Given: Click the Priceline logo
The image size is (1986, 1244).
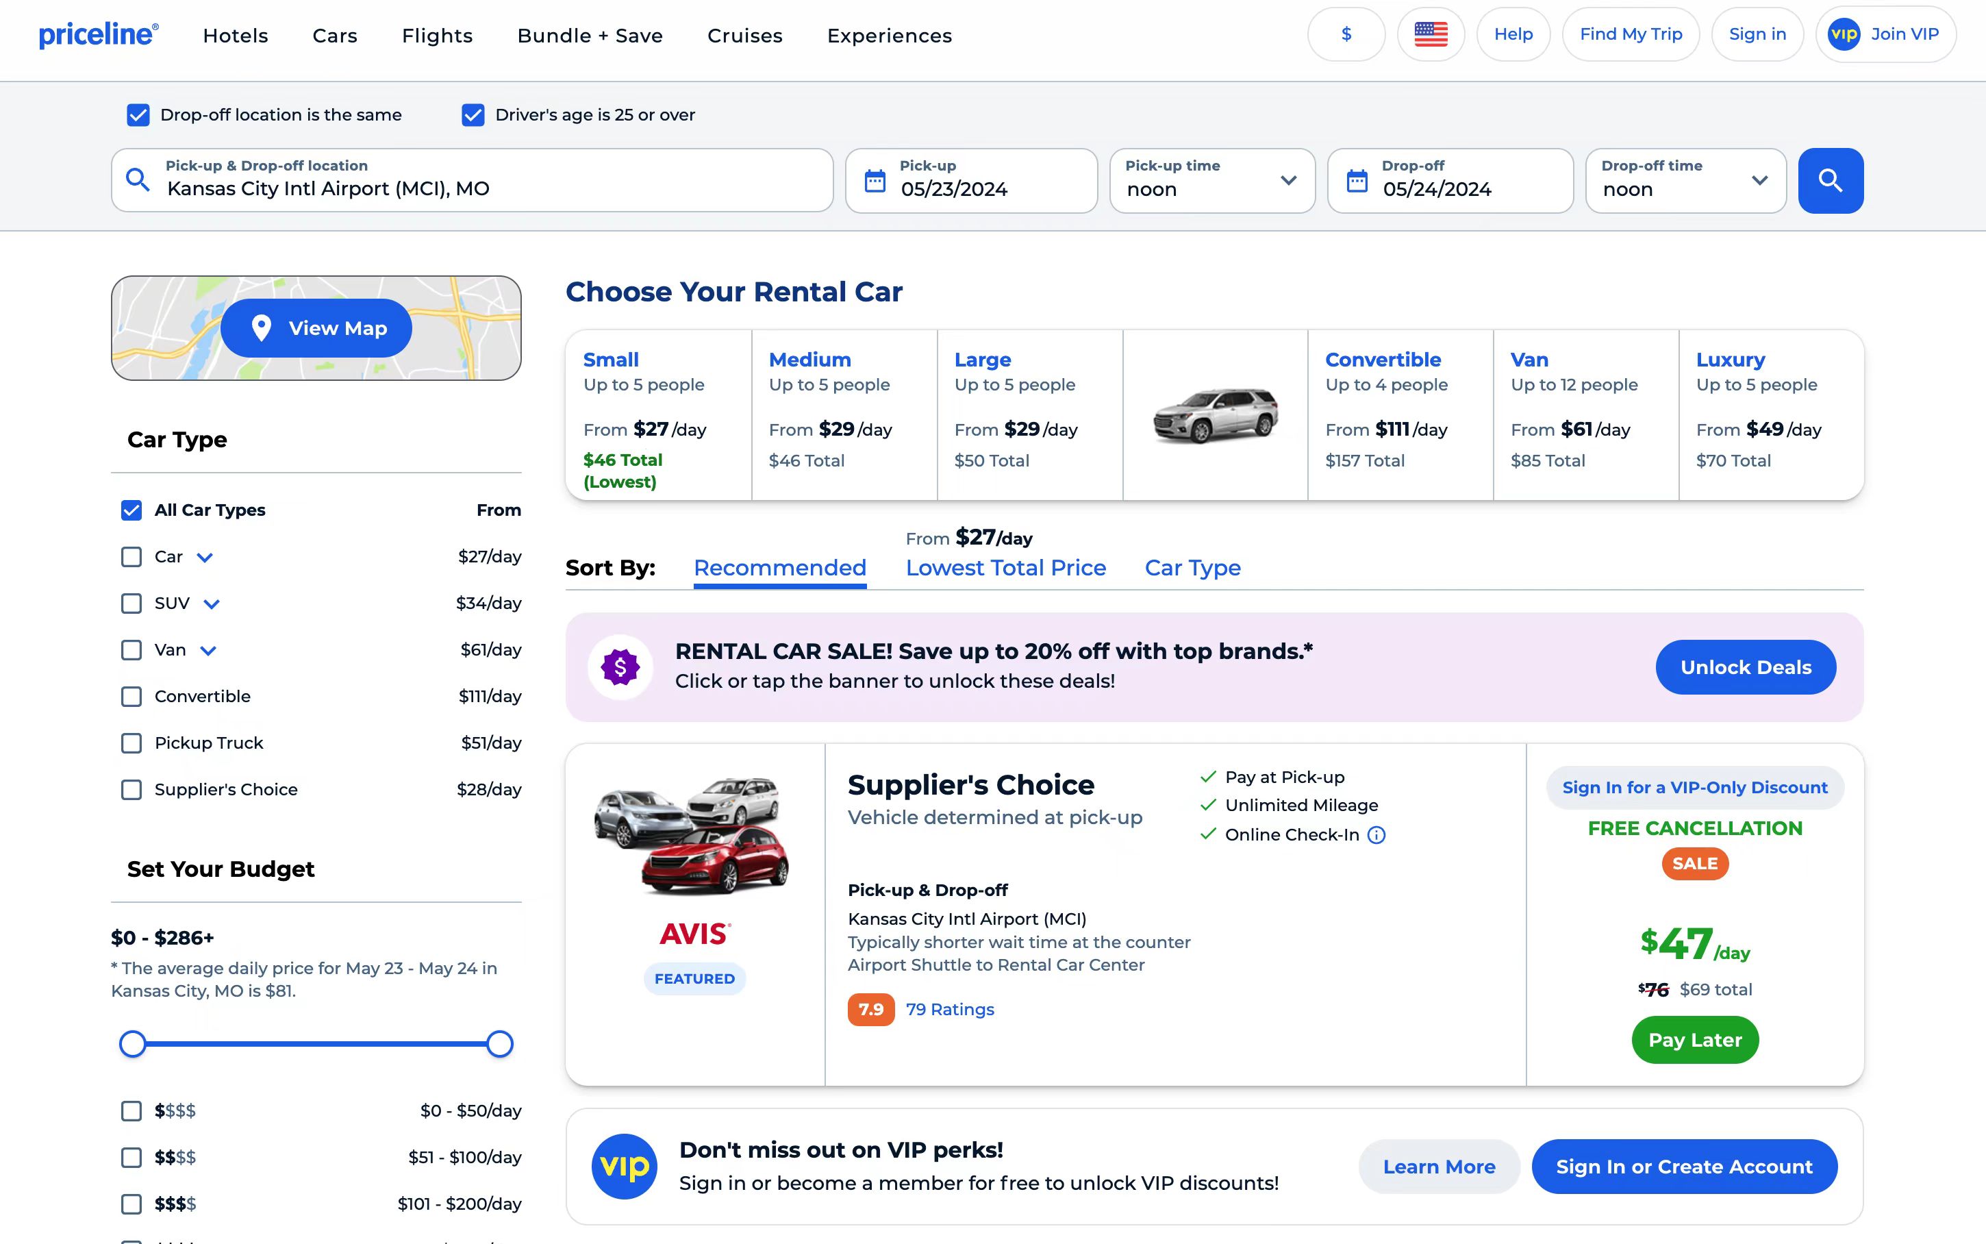Looking at the screenshot, I should [x=99, y=34].
